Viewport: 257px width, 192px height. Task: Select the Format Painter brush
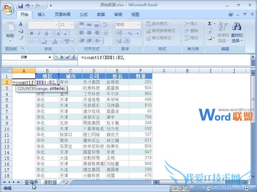pos(21,38)
